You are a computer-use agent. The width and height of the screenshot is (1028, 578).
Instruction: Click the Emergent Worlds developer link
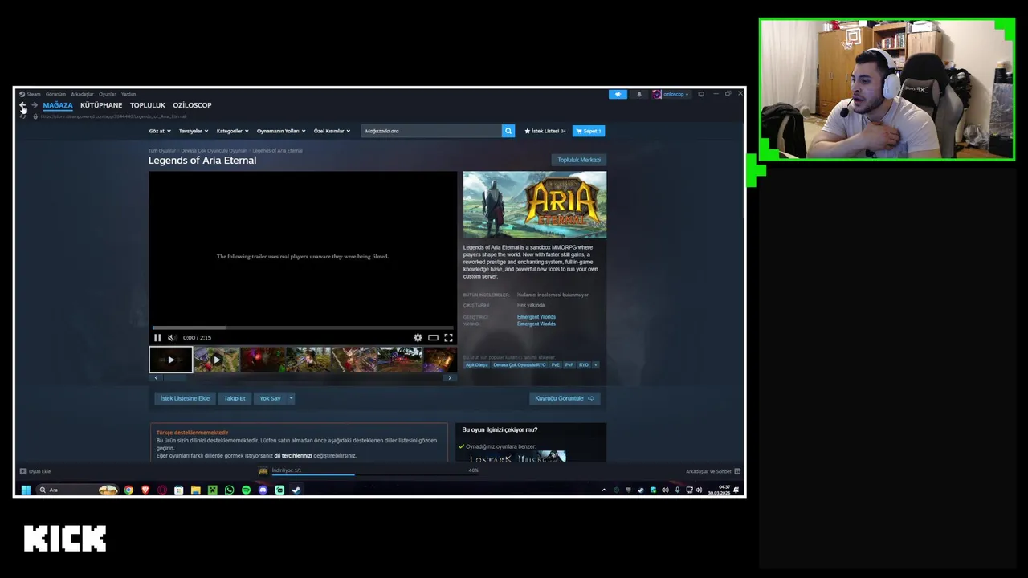536,317
